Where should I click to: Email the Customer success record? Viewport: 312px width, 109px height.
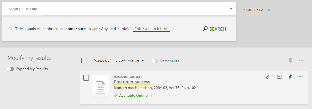pyautogui.click(x=279, y=76)
